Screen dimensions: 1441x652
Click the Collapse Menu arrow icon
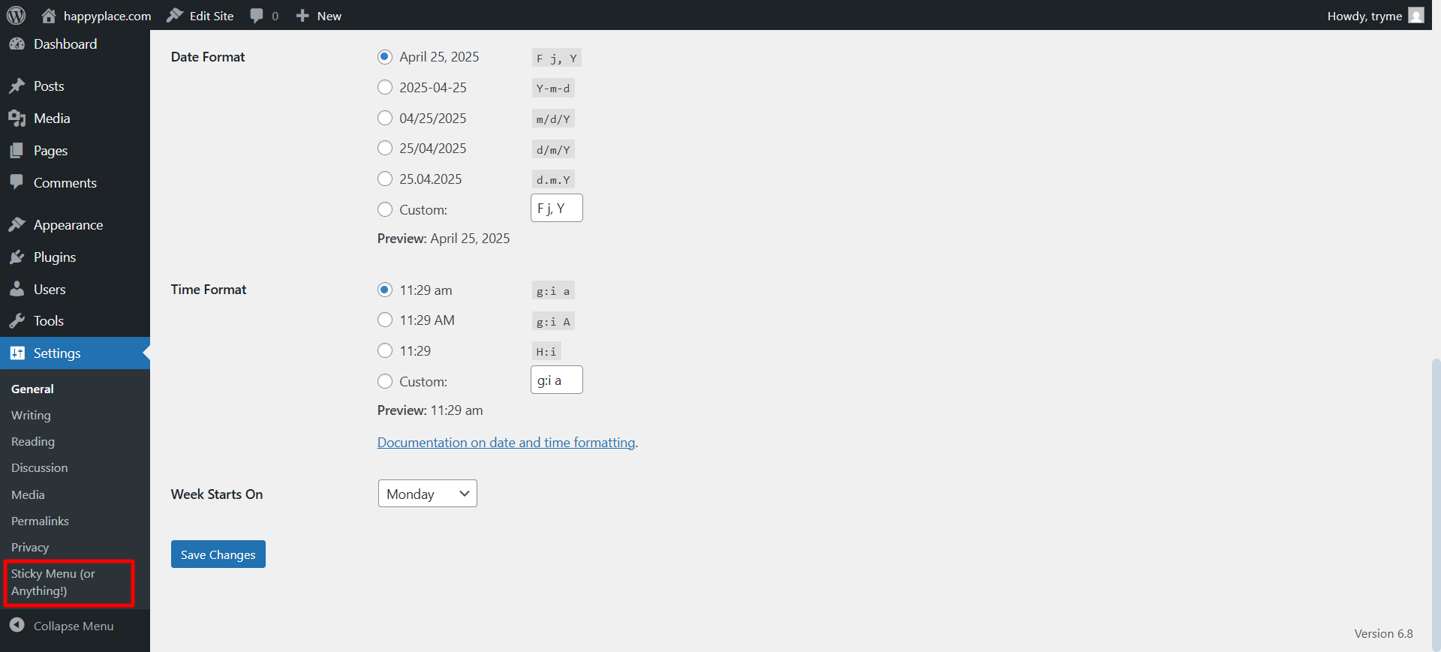pos(17,625)
